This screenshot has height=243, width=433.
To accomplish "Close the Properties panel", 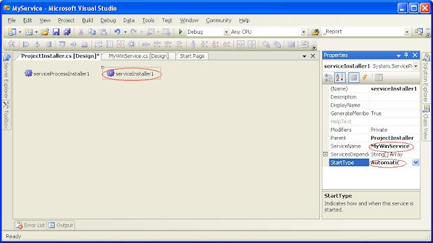I will pyautogui.click(x=415, y=55).
